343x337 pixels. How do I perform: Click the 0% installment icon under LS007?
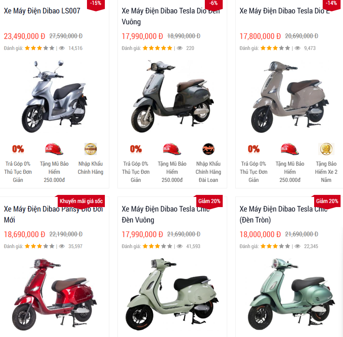pos(18,149)
